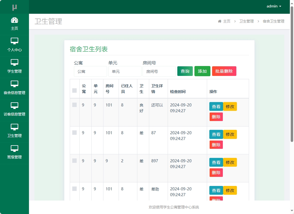The width and height of the screenshot is (294, 214).
Task: Click the μ logo icon at top left
Action: click(x=15, y=6)
